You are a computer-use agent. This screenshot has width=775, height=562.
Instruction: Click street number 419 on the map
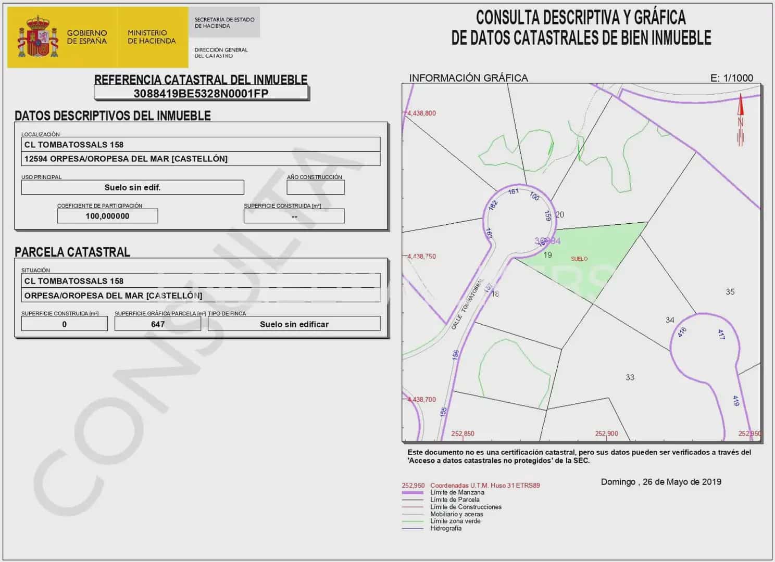coord(736,401)
